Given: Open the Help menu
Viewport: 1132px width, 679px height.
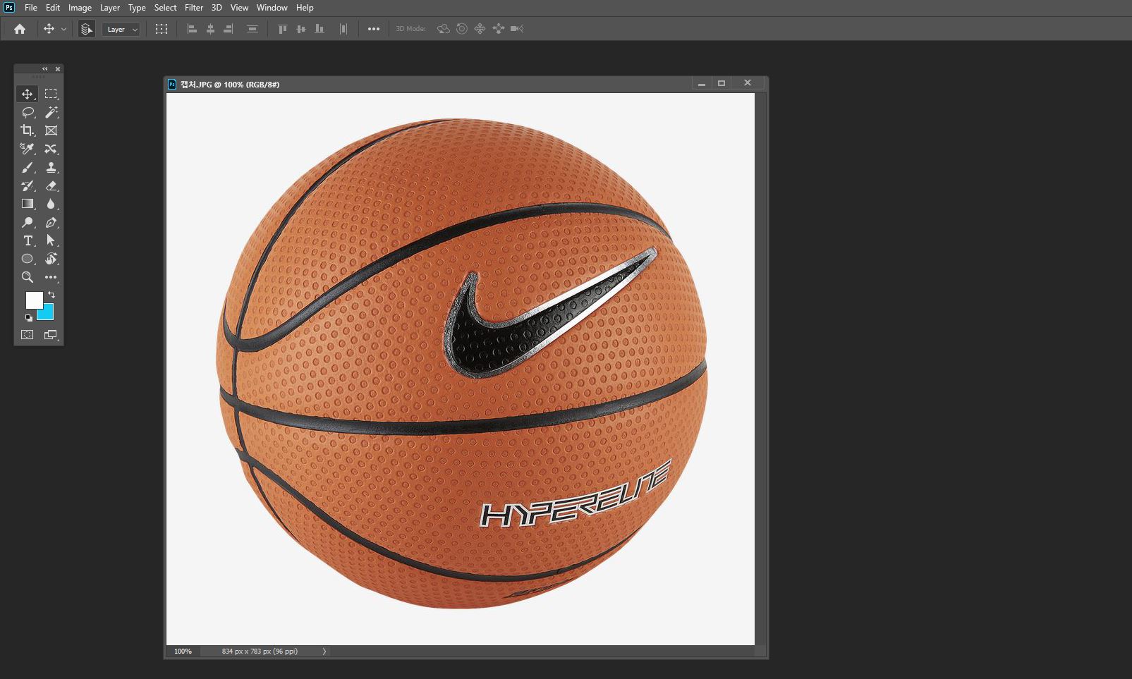Looking at the screenshot, I should coord(305,8).
